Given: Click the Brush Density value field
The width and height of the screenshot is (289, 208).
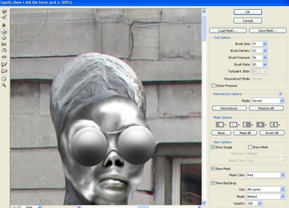Looking at the screenshot, I should [x=257, y=50].
